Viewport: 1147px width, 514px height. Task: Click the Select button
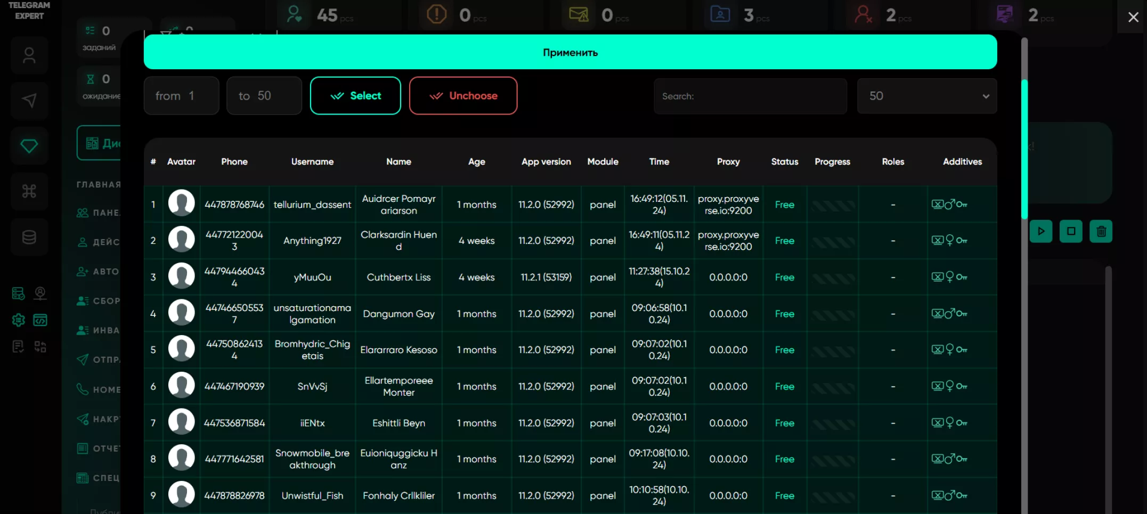point(355,96)
